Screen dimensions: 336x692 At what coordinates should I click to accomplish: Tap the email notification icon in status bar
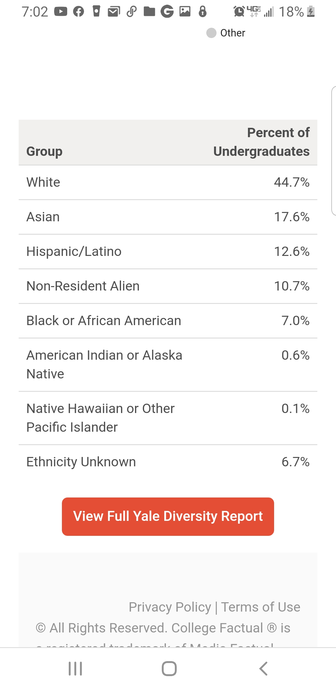(x=114, y=12)
